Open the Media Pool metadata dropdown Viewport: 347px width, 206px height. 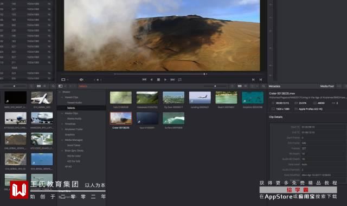tap(327, 86)
